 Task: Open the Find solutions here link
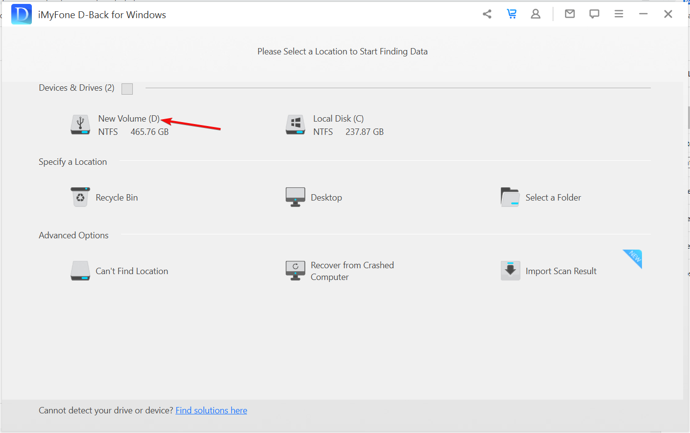coord(211,410)
